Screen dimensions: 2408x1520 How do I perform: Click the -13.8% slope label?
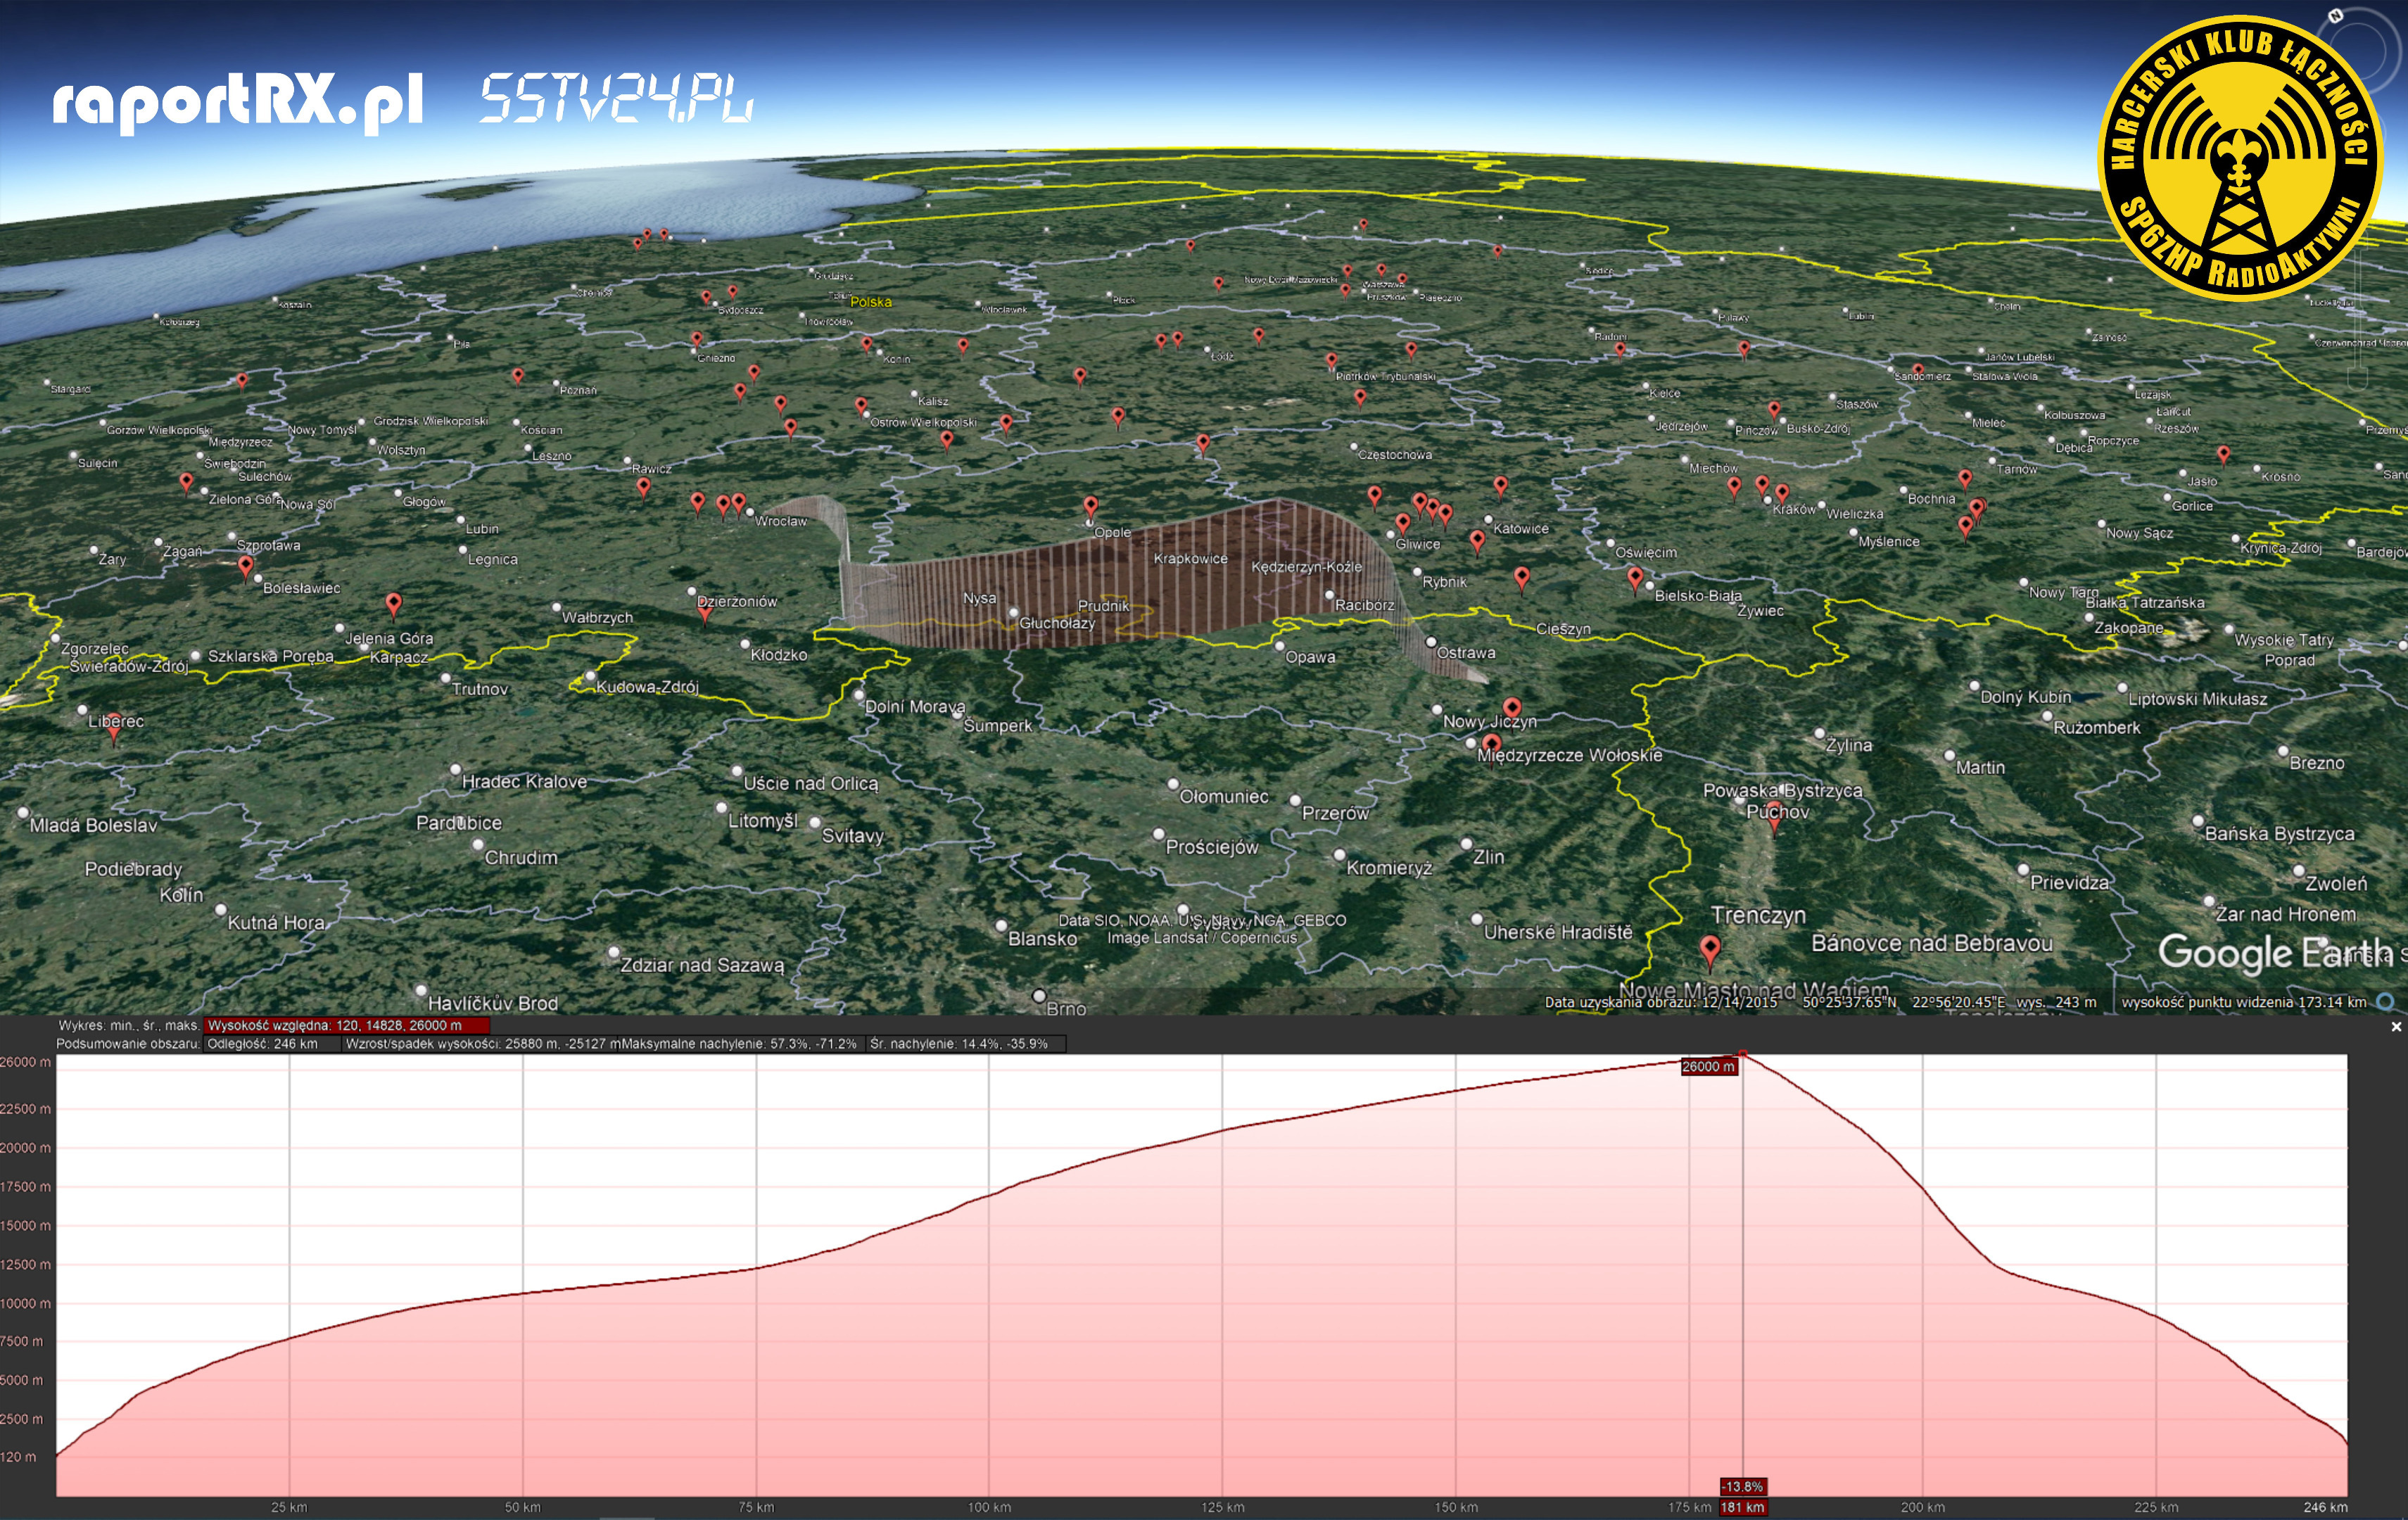[1742, 1487]
